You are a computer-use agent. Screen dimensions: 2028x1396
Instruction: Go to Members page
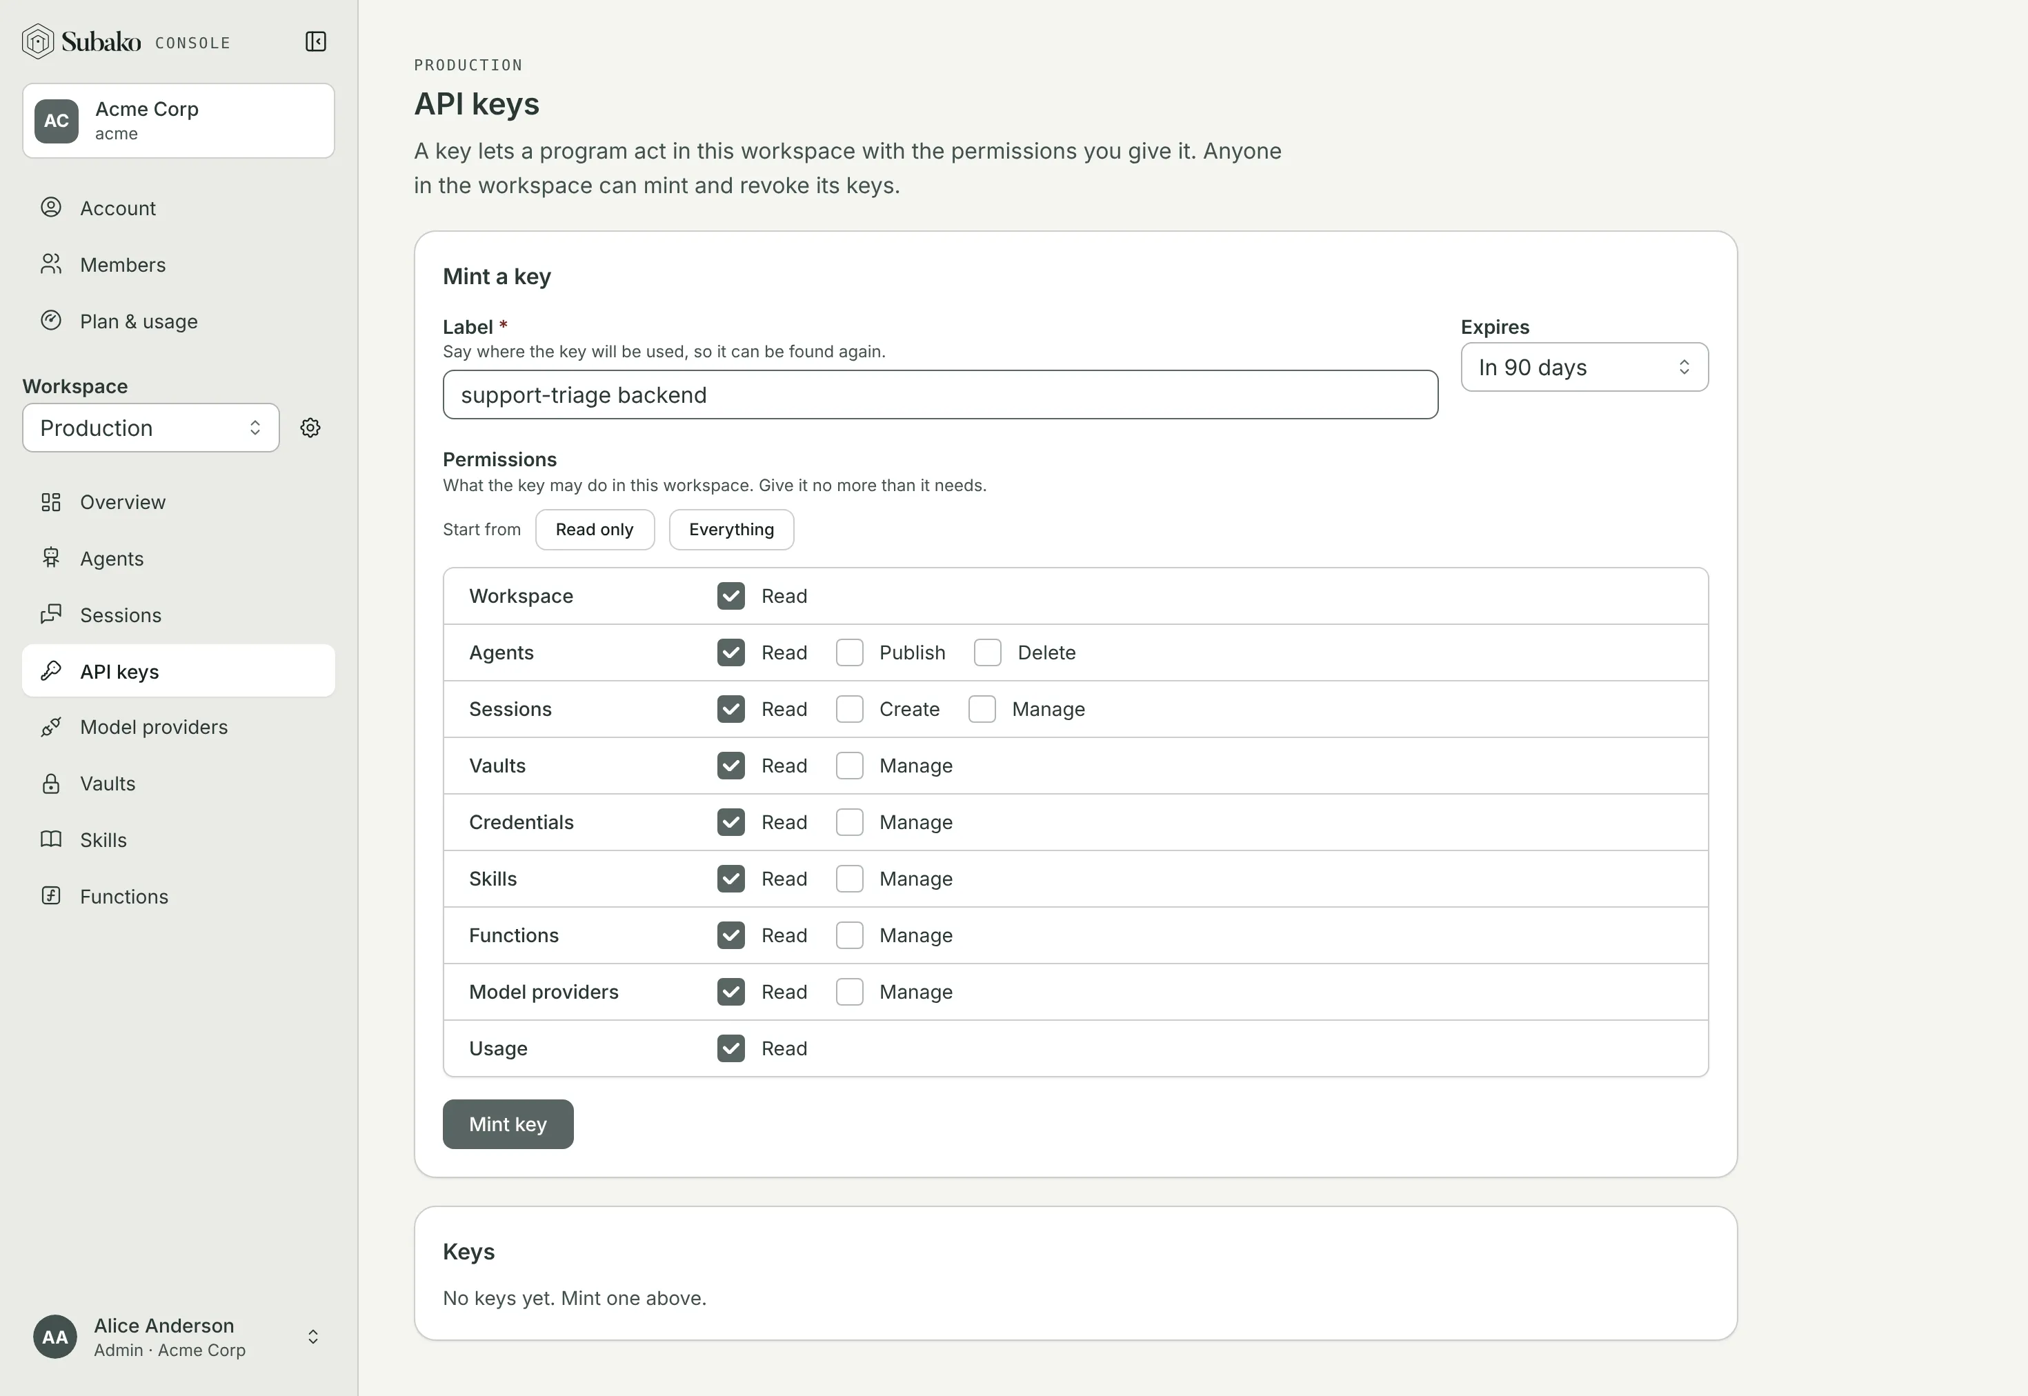tap(179, 264)
